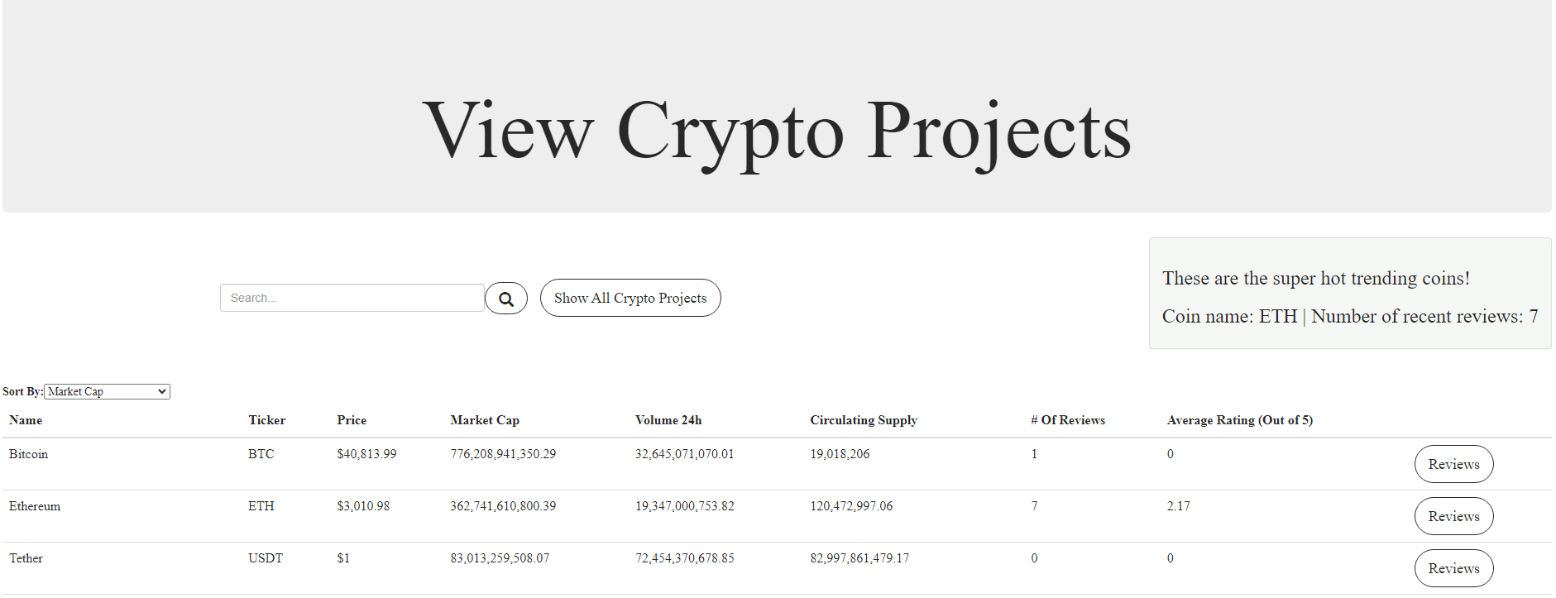This screenshot has width=1556, height=598.
Task: Click volume 72,454,370,678.85
Action: tap(685, 558)
